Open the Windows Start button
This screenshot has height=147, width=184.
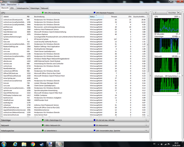coord(4,144)
